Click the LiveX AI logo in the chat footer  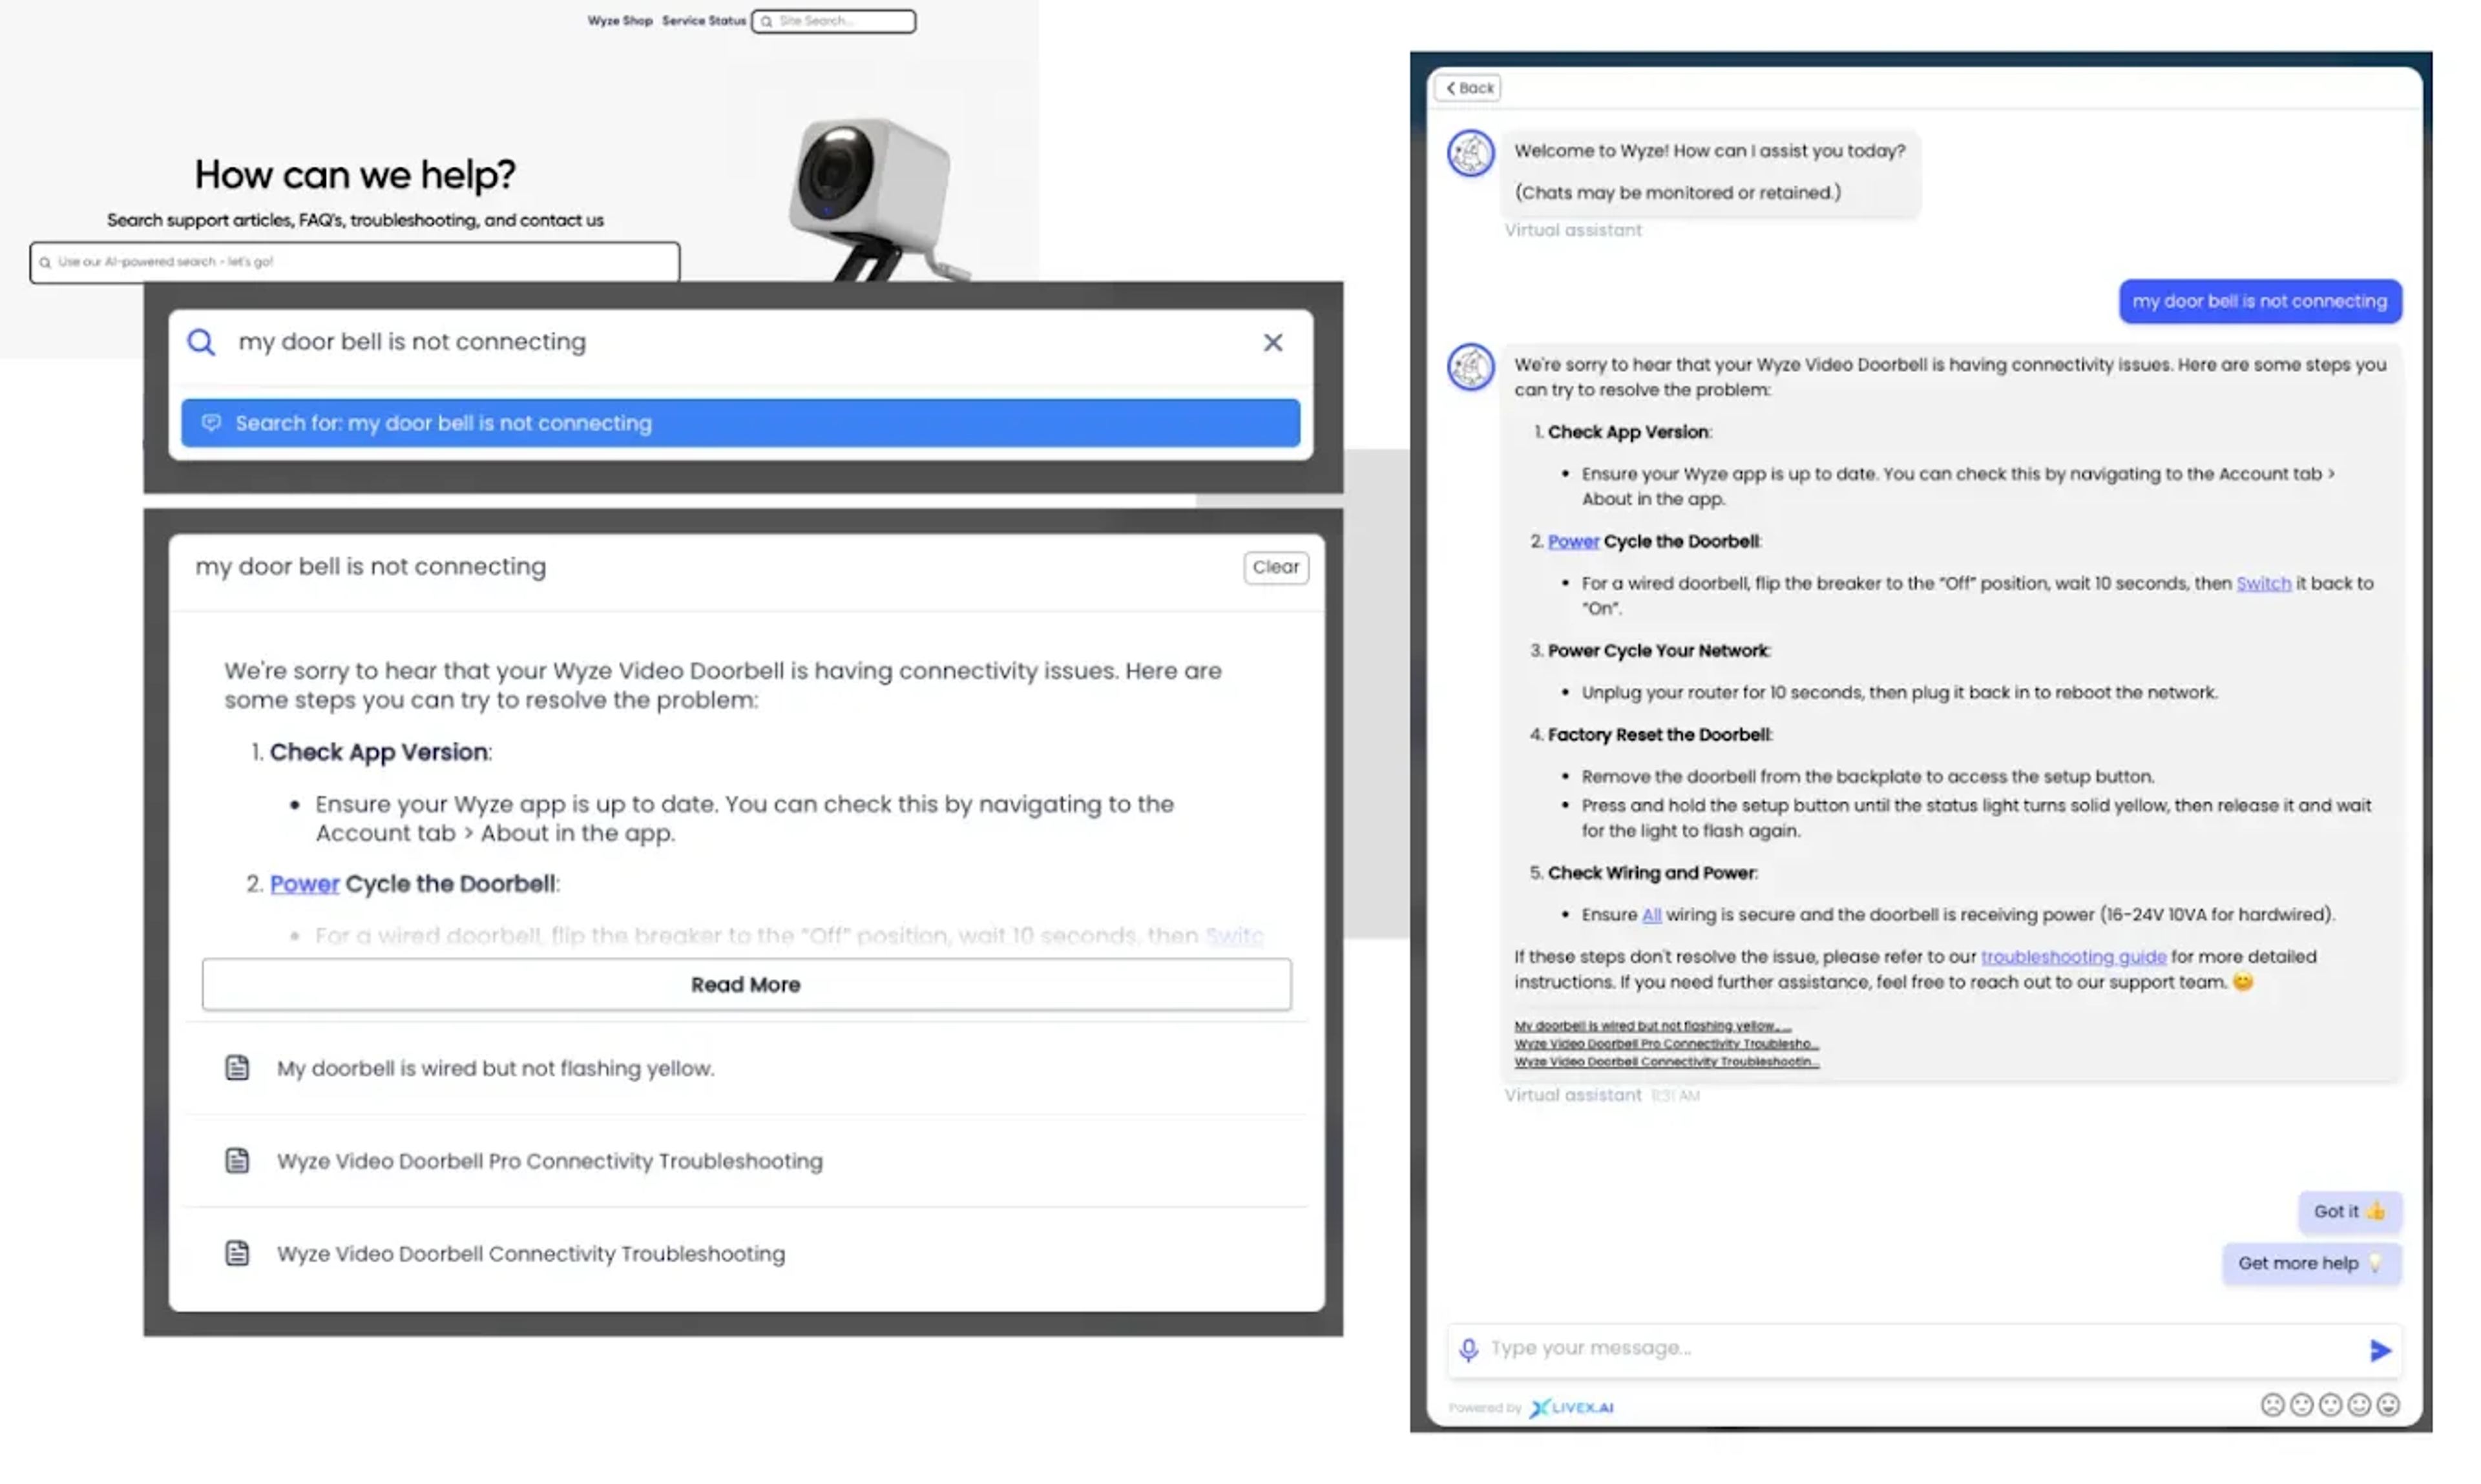pyautogui.click(x=1572, y=1407)
